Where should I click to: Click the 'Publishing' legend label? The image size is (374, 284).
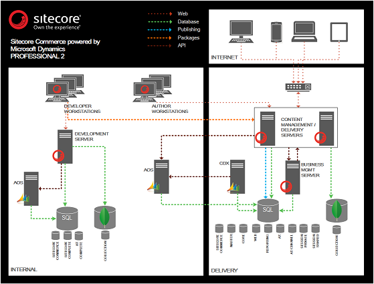click(x=189, y=29)
